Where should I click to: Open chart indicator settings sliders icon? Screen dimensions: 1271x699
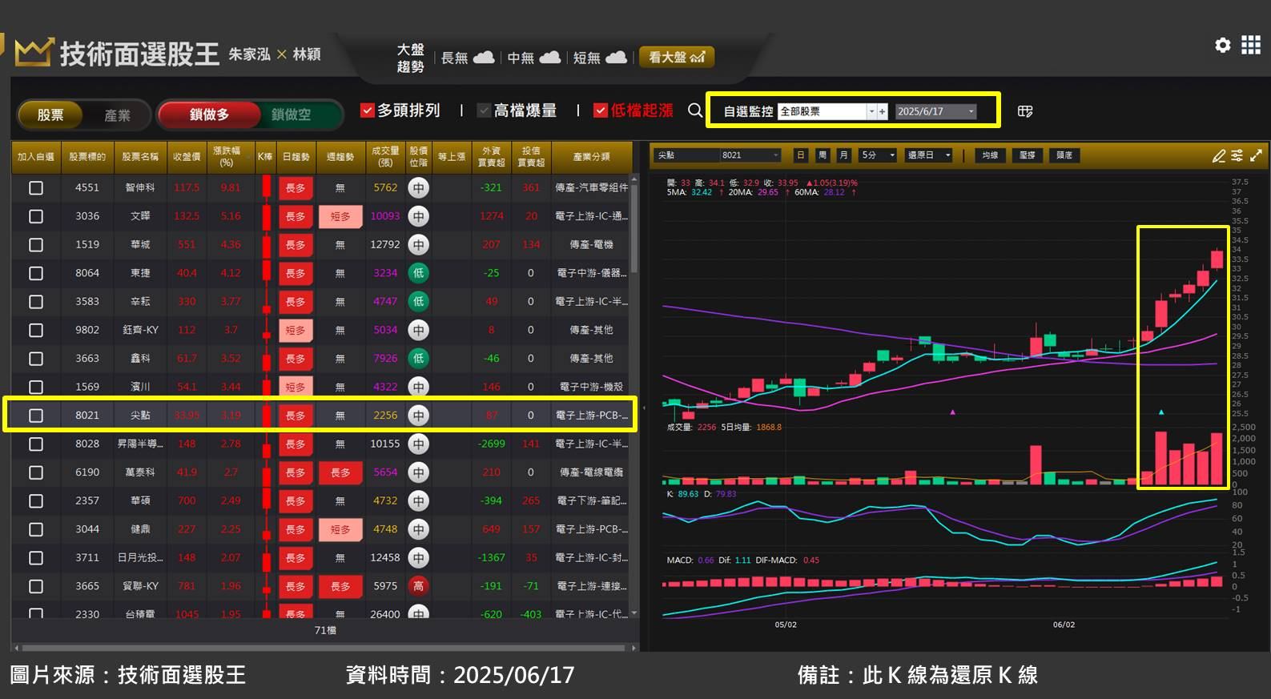1237,155
